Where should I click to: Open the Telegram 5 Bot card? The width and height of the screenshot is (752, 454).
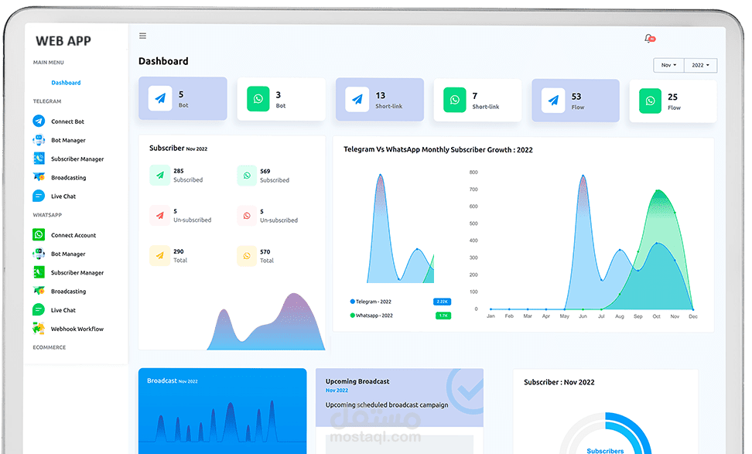click(183, 98)
